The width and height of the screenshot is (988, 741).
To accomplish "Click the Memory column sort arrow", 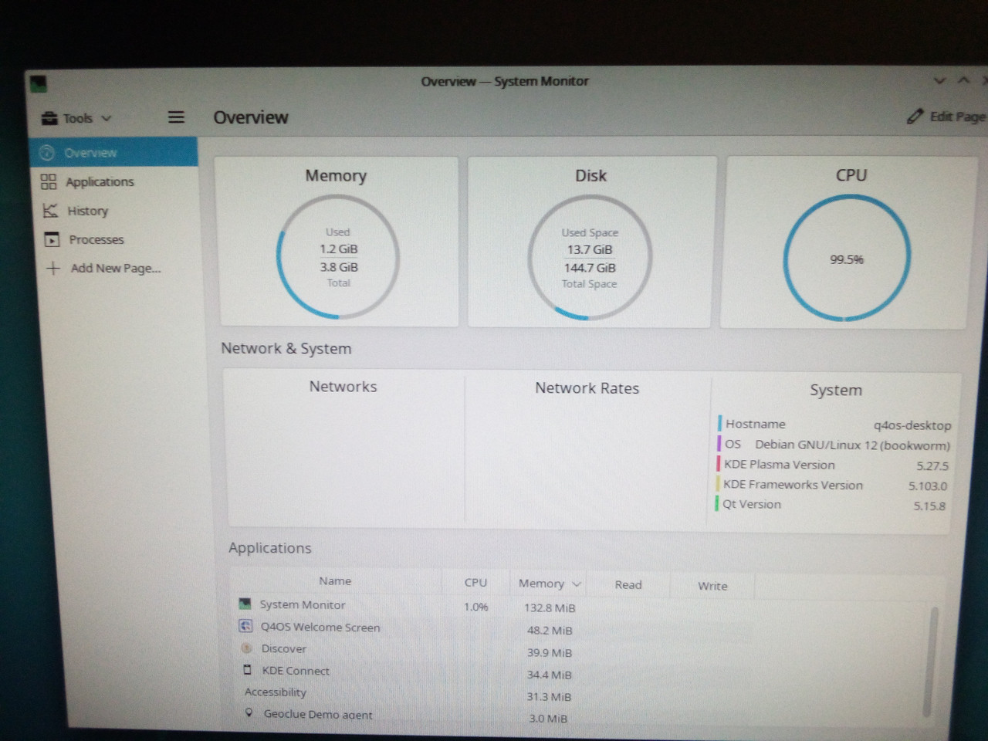I will coord(577,584).
